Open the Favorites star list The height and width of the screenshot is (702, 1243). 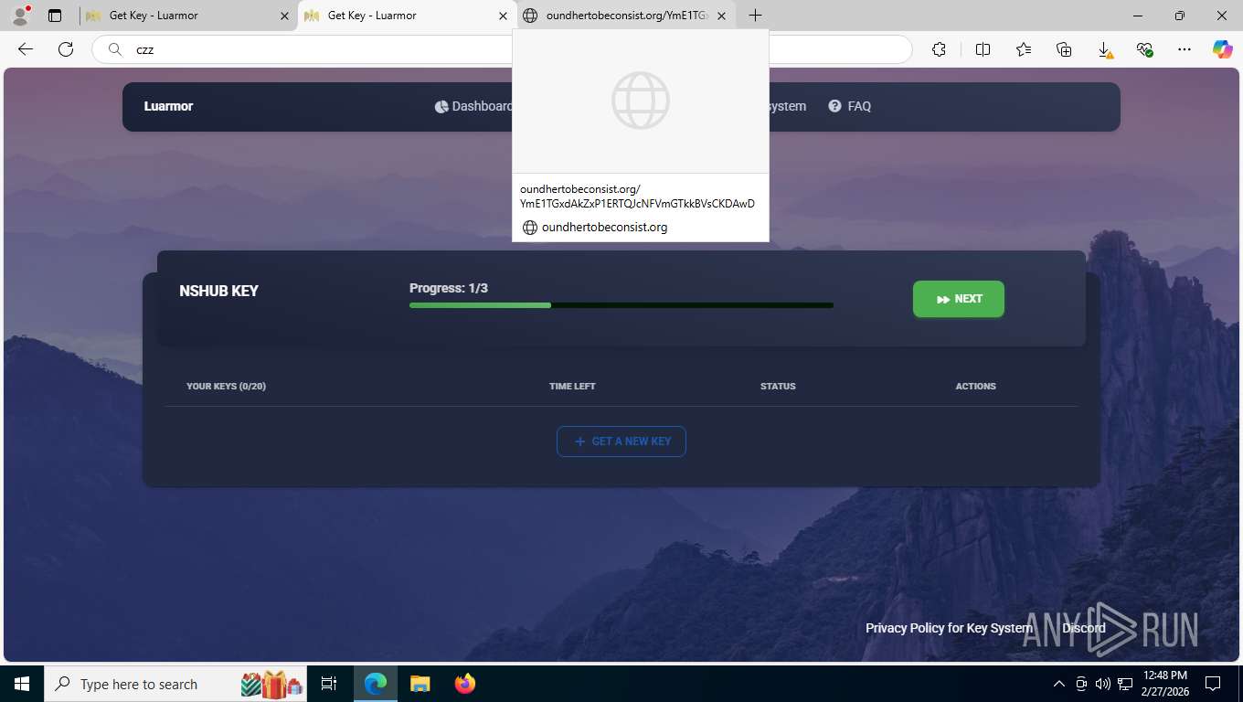pyautogui.click(x=1023, y=49)
